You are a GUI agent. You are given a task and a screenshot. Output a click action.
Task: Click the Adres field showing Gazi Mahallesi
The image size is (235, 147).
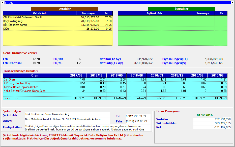click(67, 120)
